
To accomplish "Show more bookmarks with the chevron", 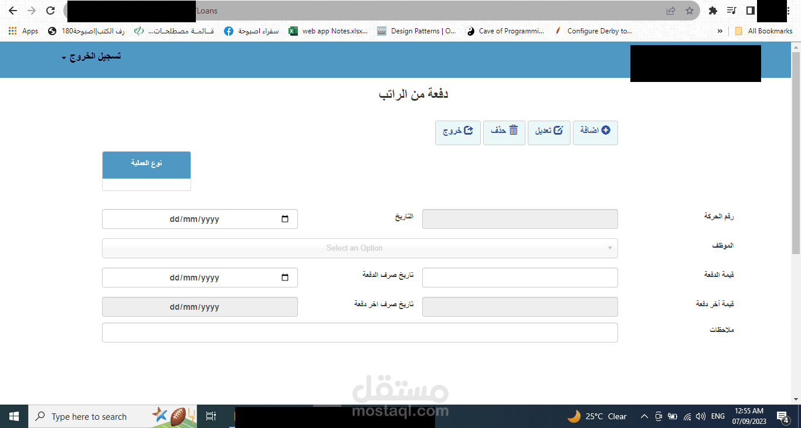I will (x=720, y=31).
